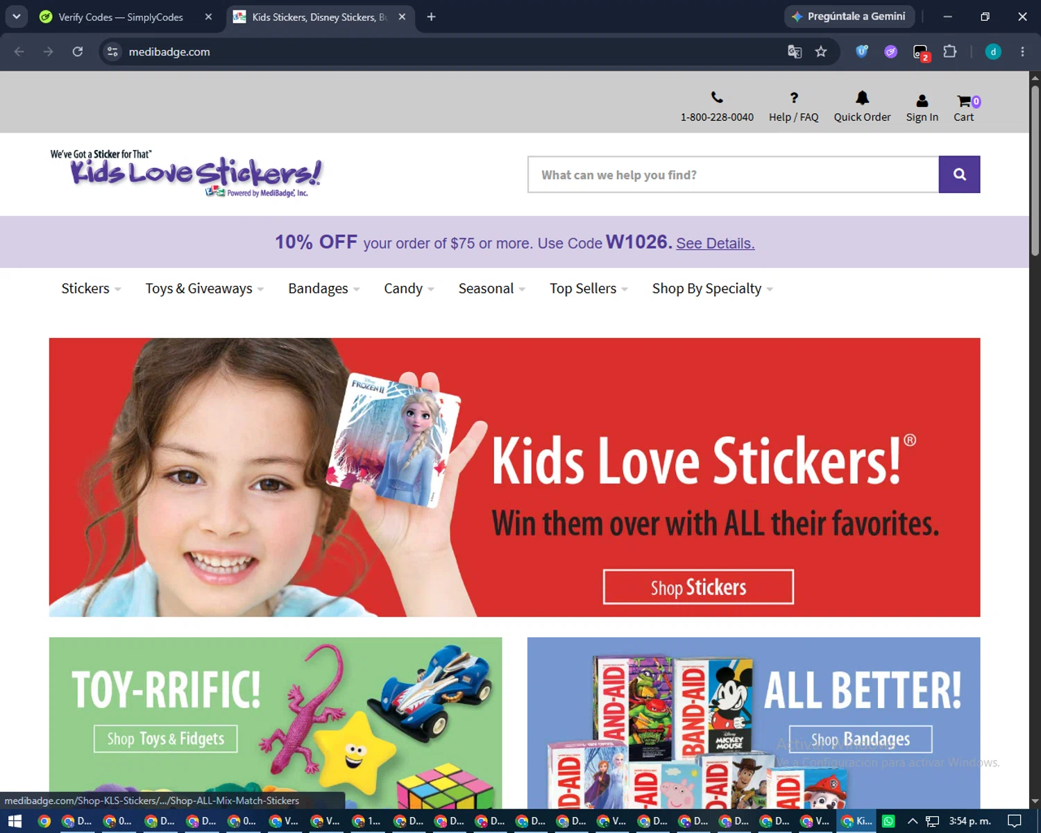View site information icon in address bar
This screenshot has height=833, width=1041.
pyautogui.click(x=112, y=51)
